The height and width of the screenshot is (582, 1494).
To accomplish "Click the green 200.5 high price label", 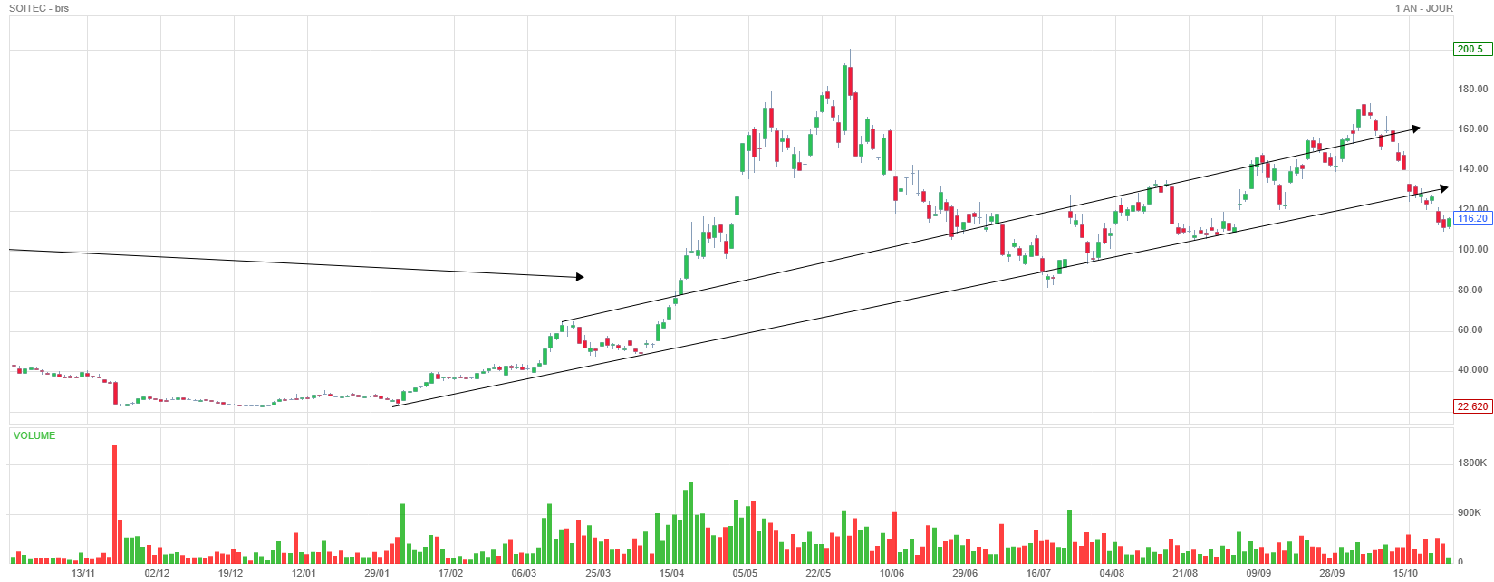I will 1471,49.
